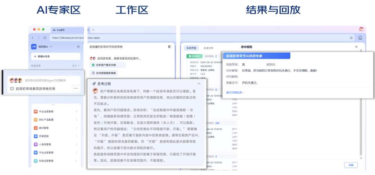Expand 页面营销 chevron
This screenshot has height=175, width=375.
[76, 136]
